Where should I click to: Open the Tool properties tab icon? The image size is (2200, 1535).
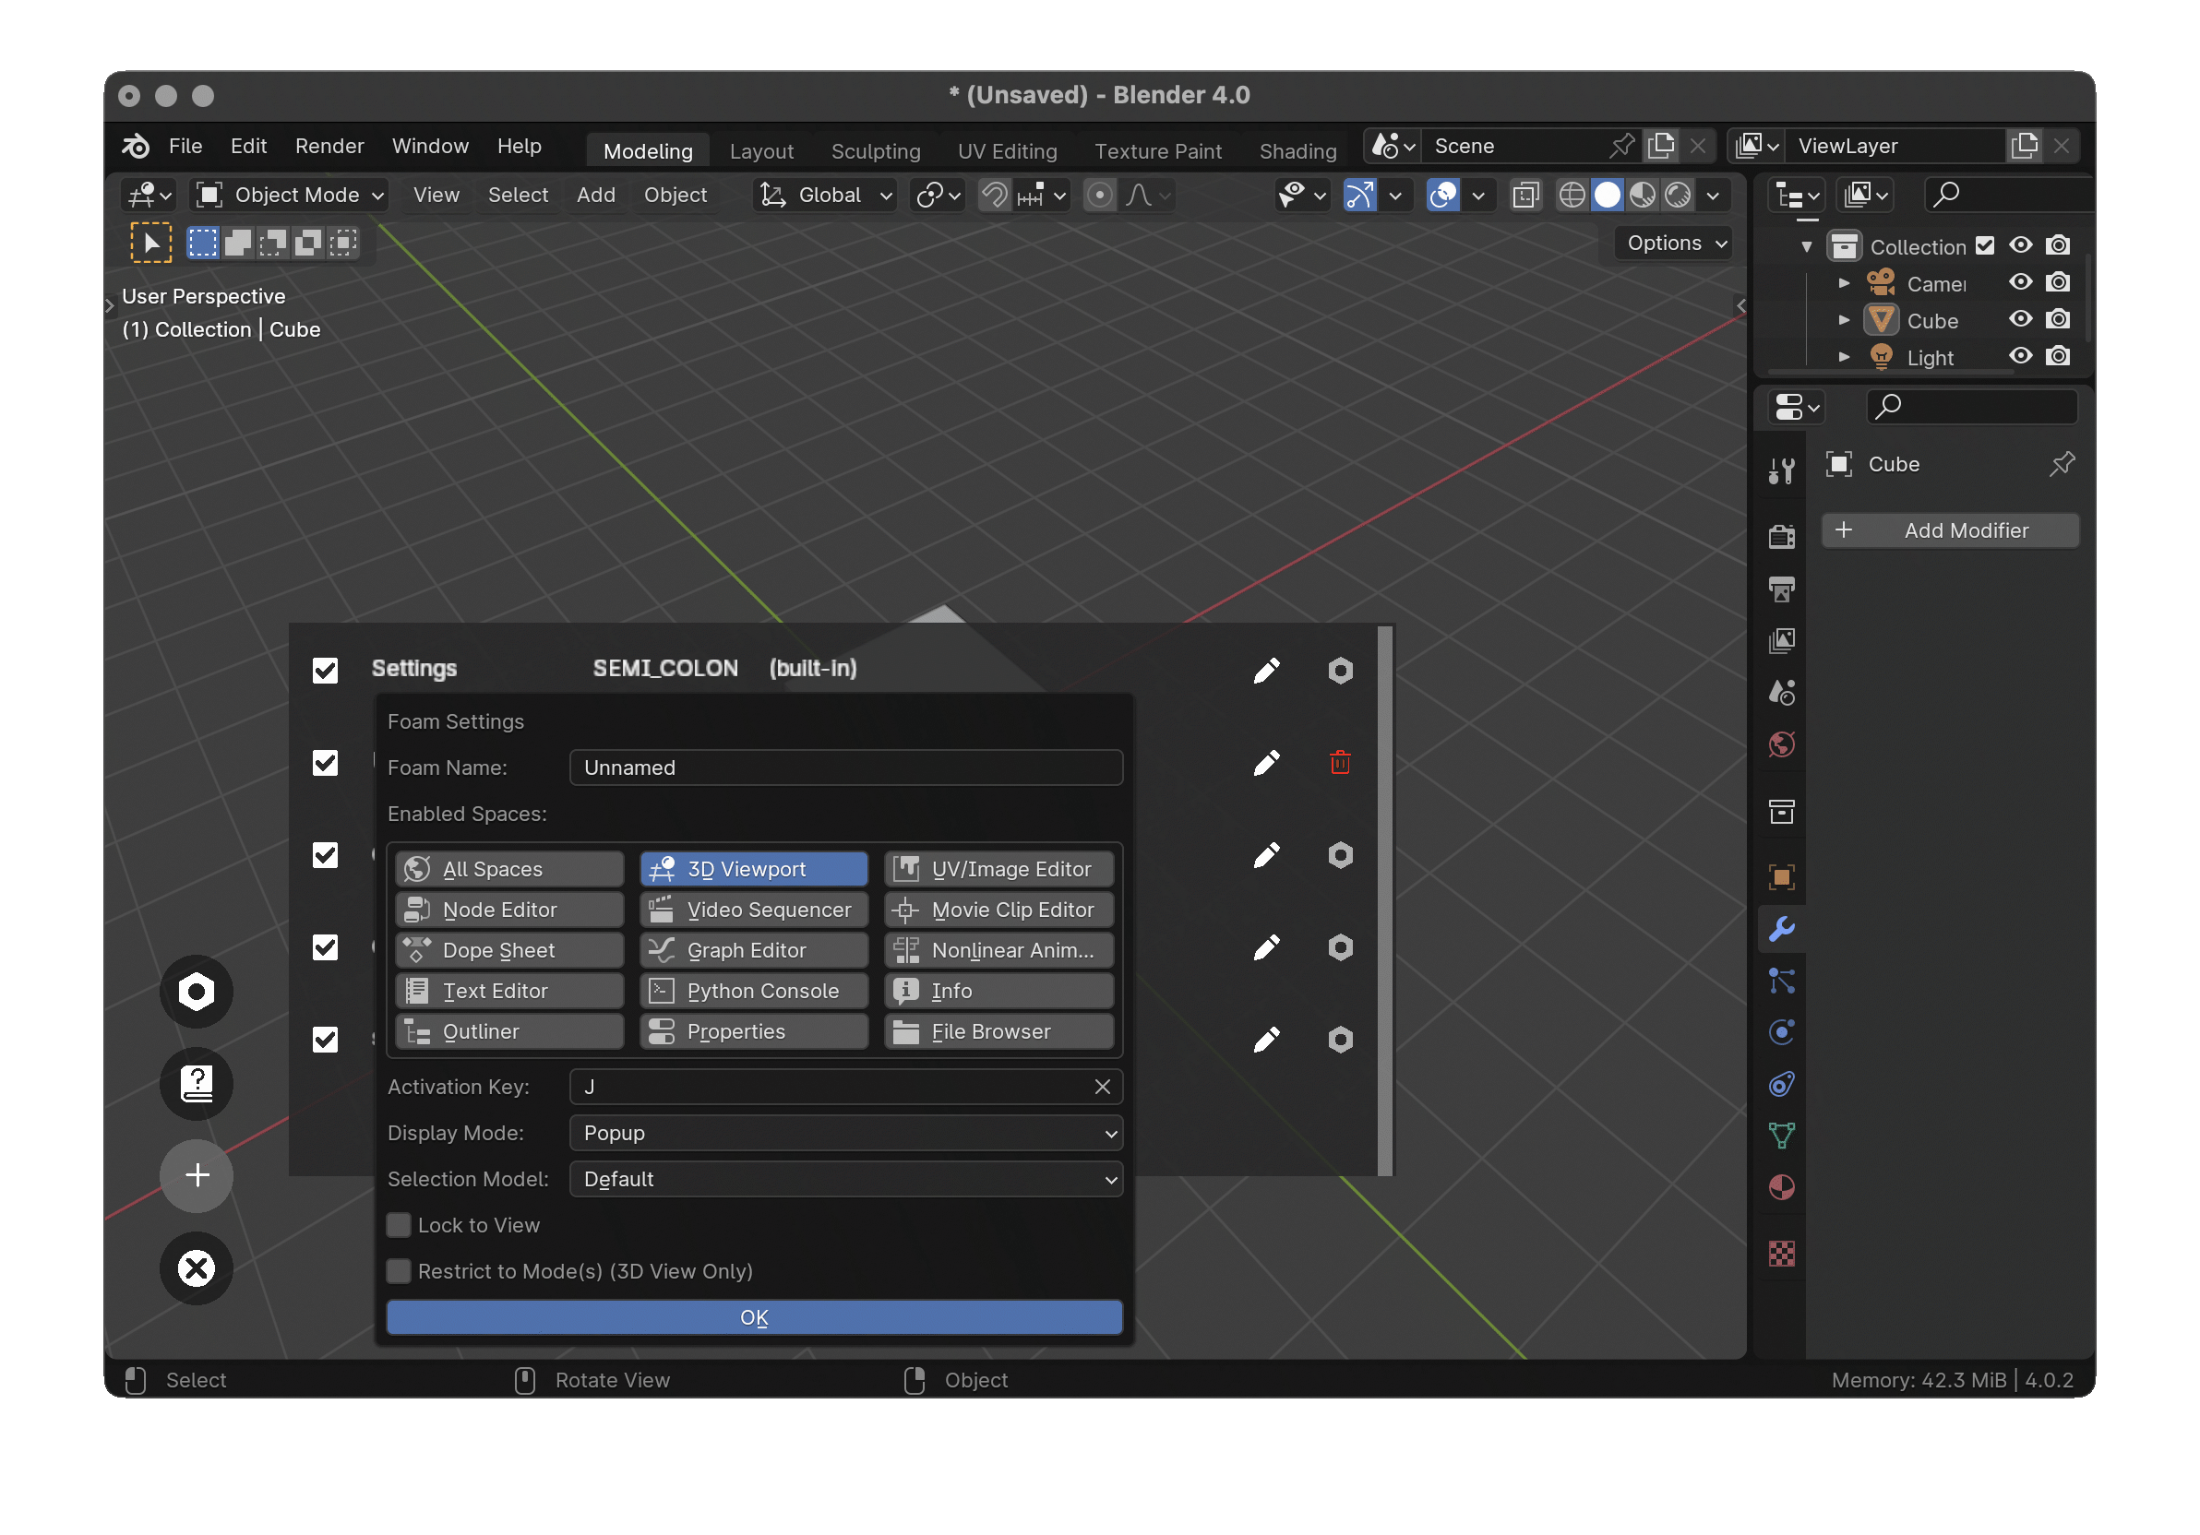point(1781,470)
